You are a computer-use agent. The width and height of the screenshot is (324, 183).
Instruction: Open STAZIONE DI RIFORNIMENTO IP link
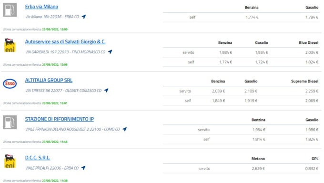[x=59, y=119]
